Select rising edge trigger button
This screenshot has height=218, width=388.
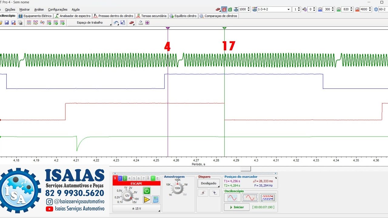click(203, 193)
